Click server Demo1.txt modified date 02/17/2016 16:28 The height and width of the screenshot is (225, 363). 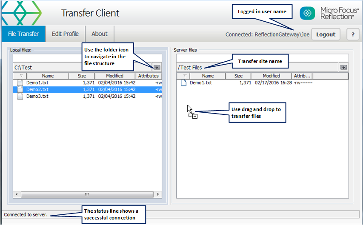(x=273, y=83)
